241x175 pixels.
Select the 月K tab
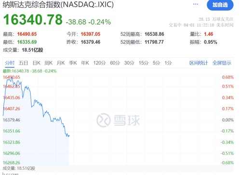coord(61,63)
